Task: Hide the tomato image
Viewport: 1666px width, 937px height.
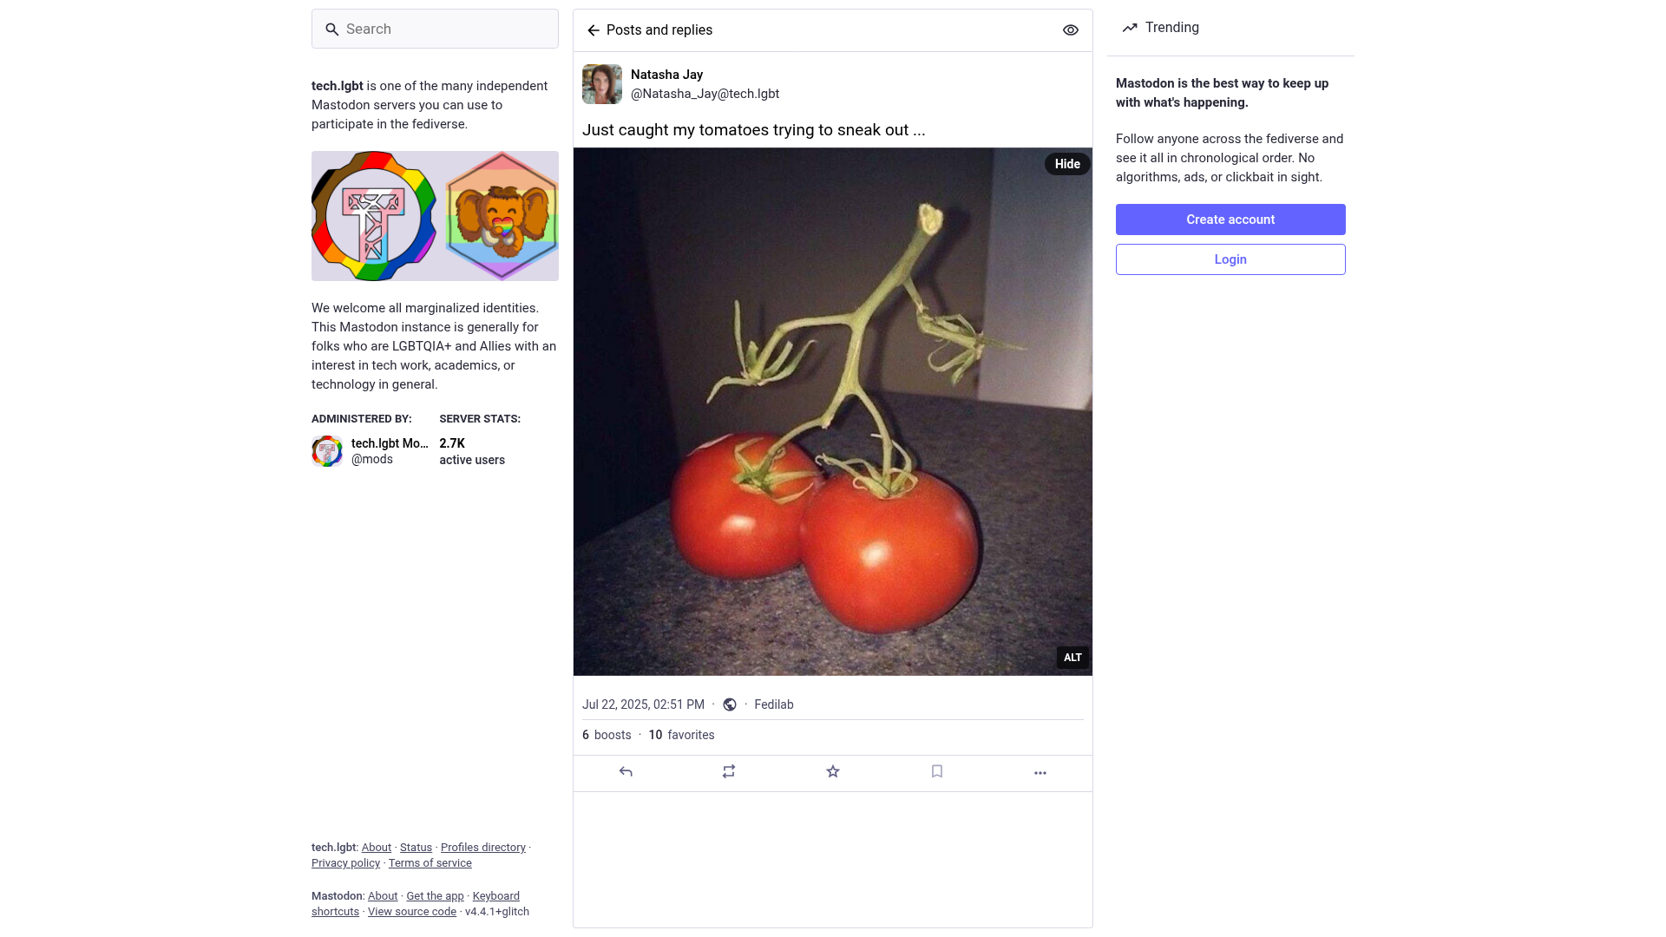Action: click(x=1067, y=164)
